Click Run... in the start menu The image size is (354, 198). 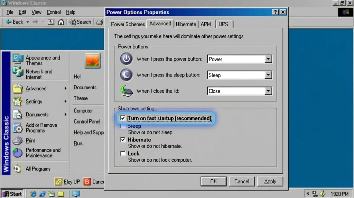point(80,143)
